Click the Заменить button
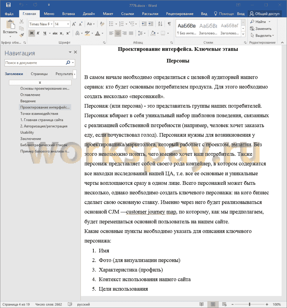This screenshot has height=308, width=287. pyautogui.click(x=261, y=29)
